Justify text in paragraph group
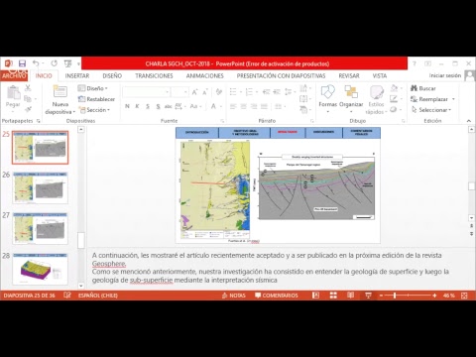The image size is (476, 357). pos(264,106)
